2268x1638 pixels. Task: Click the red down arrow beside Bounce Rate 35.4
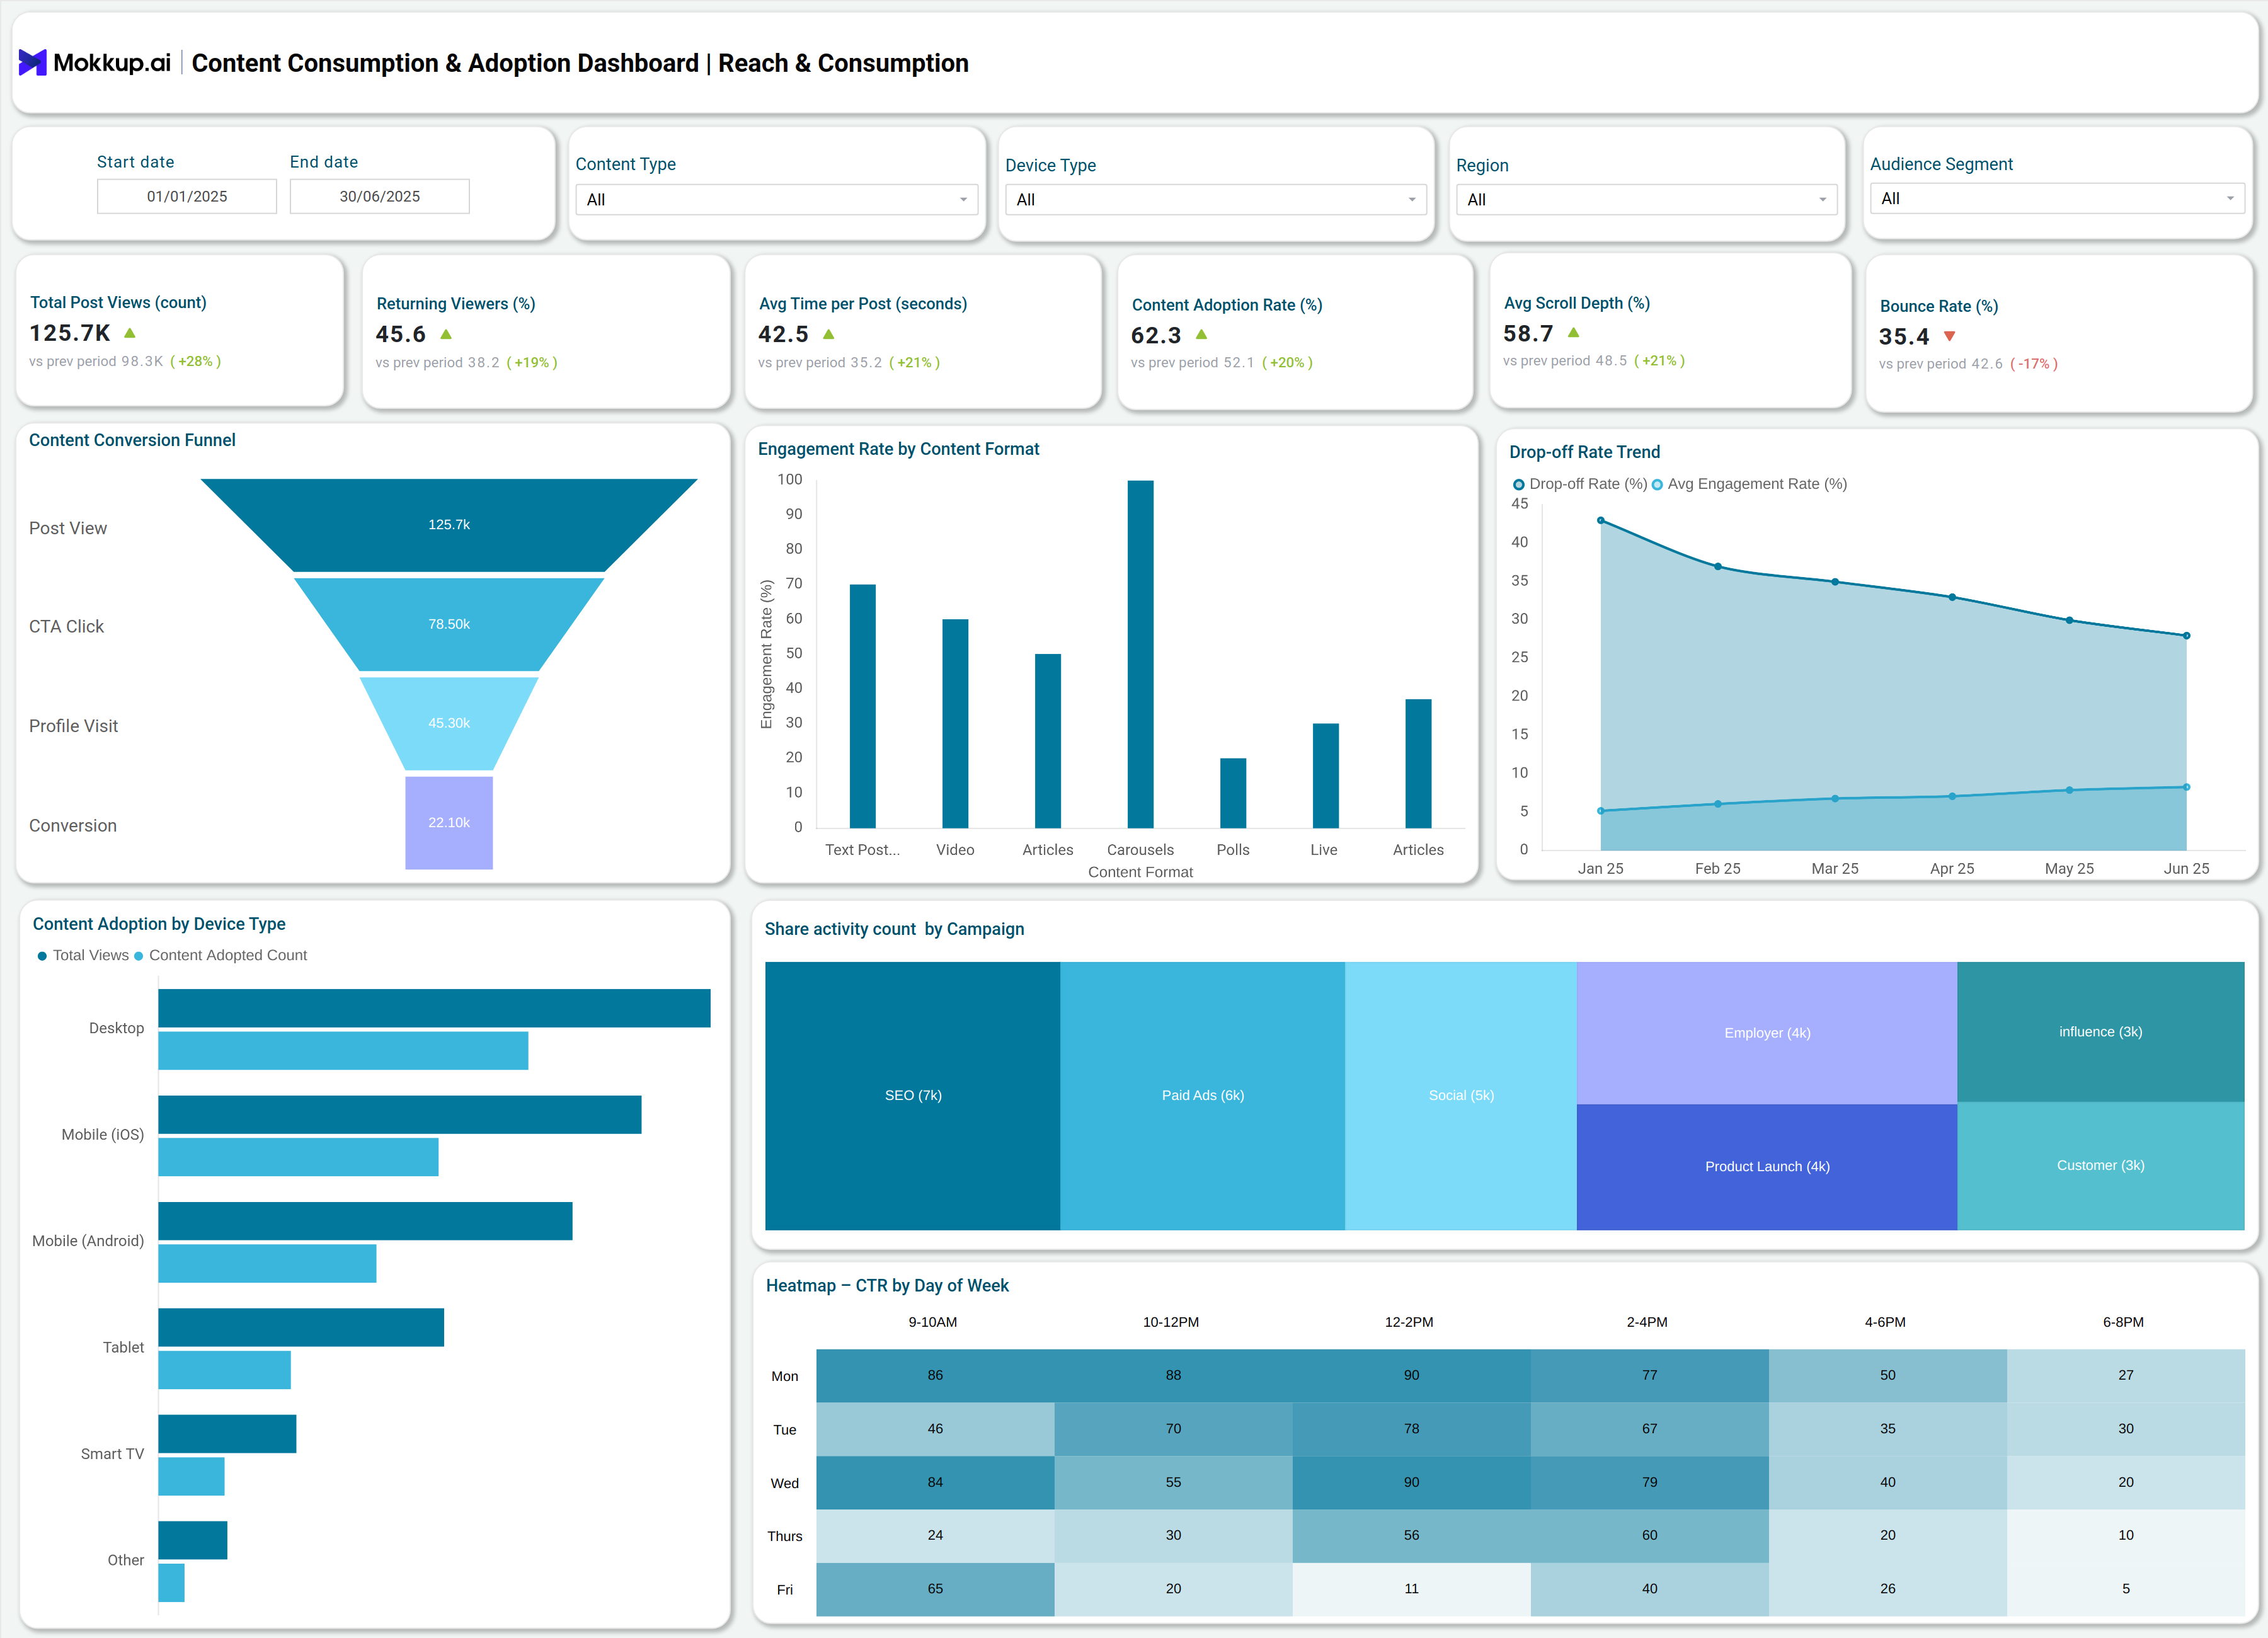tap(1949, 337)
